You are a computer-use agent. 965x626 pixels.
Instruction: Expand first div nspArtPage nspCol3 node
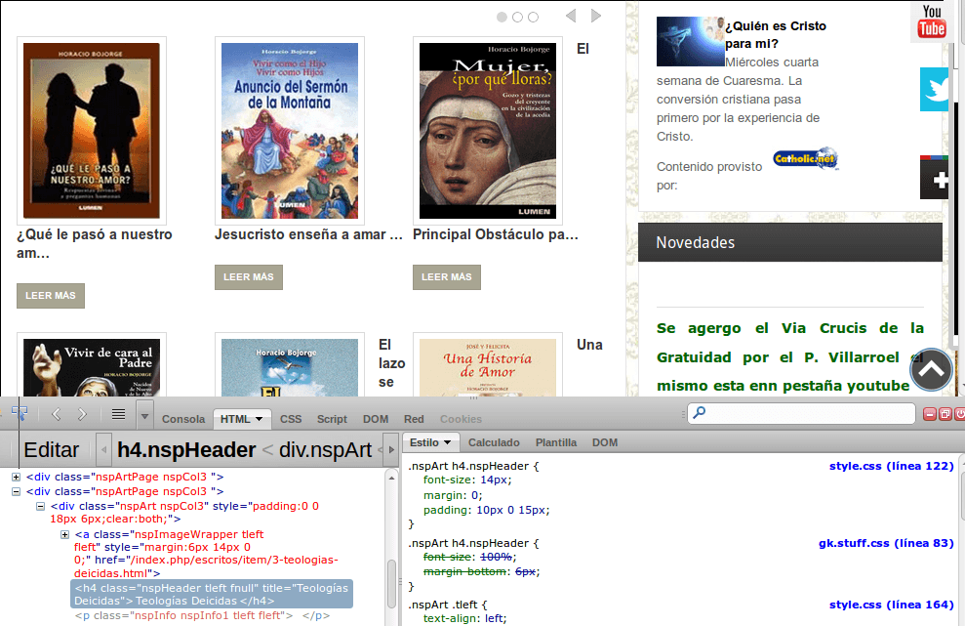click(16, 477)
